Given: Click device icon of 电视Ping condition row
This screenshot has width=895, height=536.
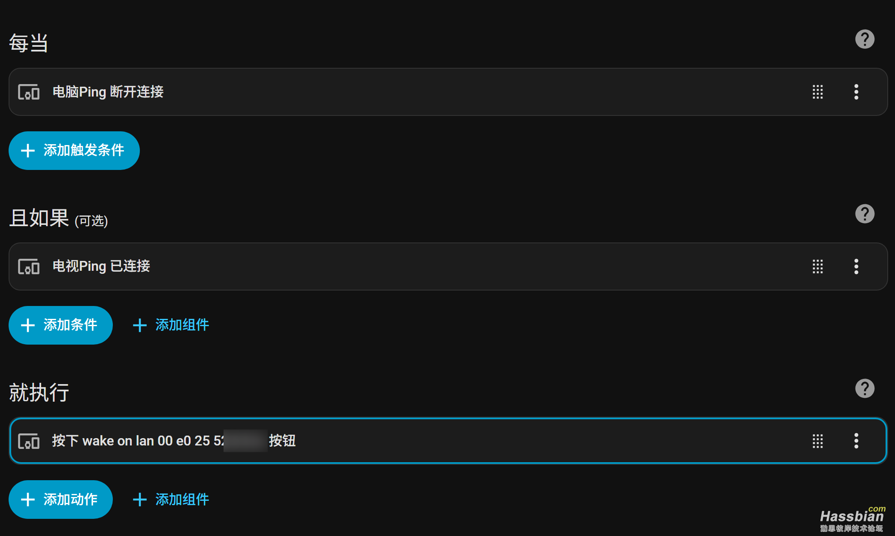Looking at the screenshot, I should pos(29,266).
